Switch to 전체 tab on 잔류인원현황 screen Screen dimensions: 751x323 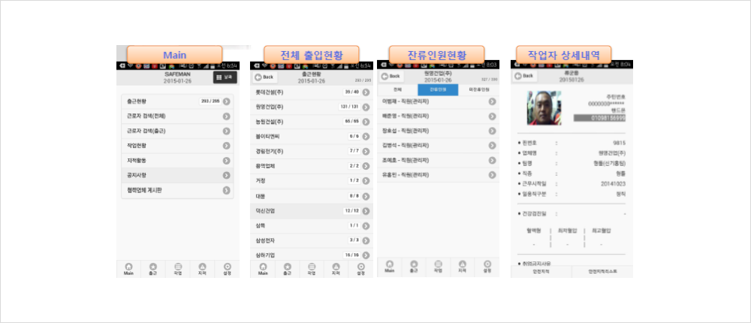pyautogui.click(x=397, y=90)
